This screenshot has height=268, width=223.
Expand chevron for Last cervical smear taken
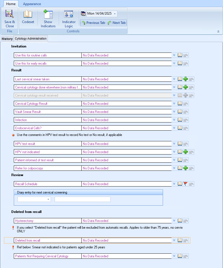pyautogui.click(x=174, y=79)
